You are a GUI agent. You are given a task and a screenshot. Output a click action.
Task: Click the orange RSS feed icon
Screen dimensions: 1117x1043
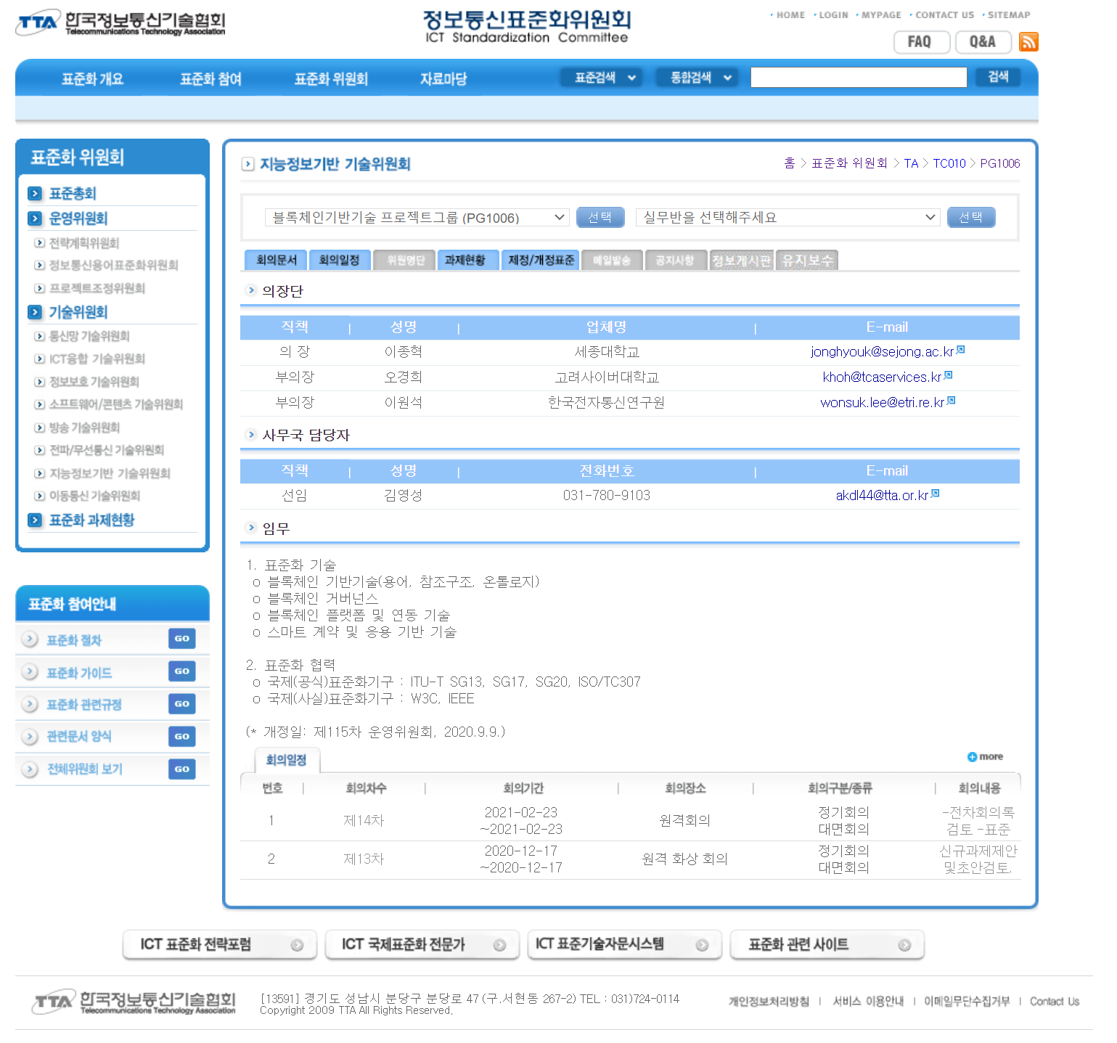(1028, 42)
